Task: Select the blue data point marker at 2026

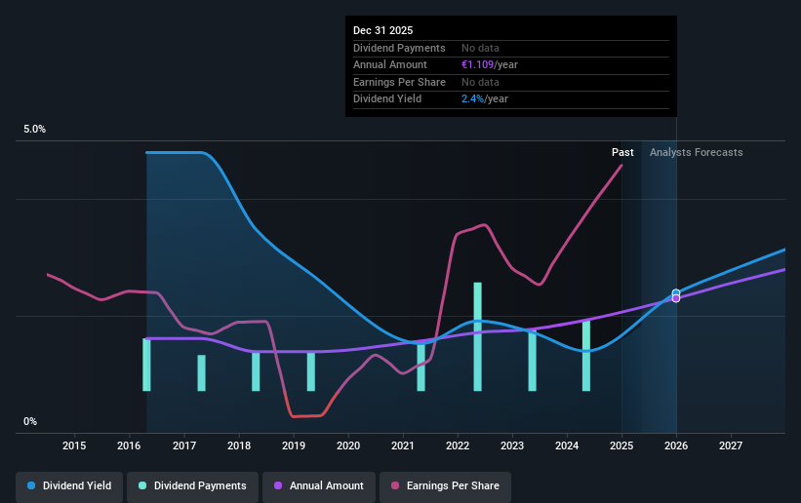Action: (676, 292)
